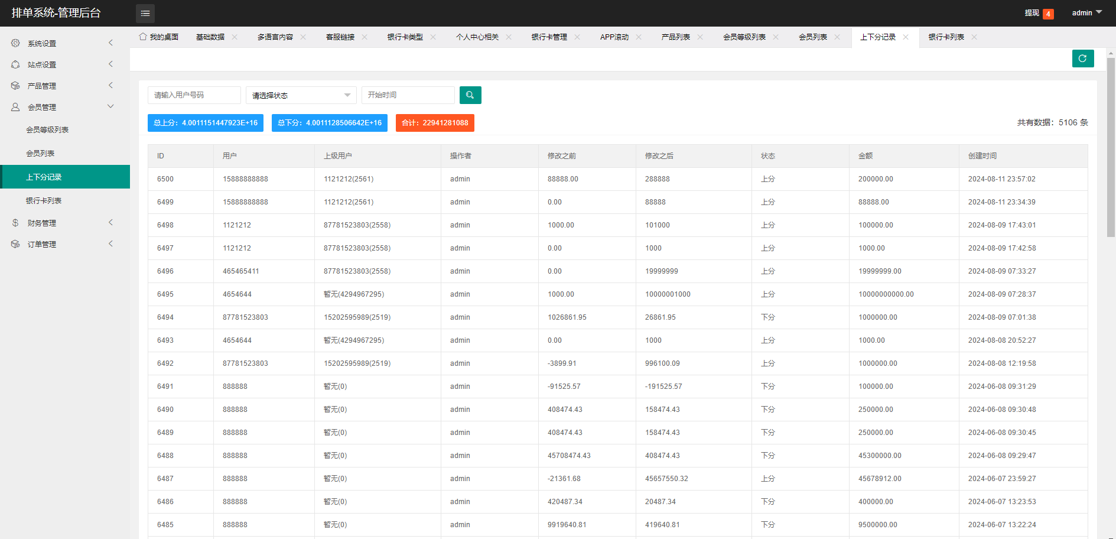
Task: Open 会员等级列表 in the sidebar
Action: coord(47,129)
